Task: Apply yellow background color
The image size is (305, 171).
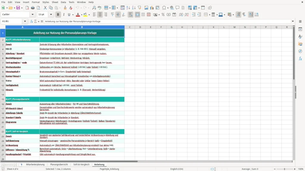Action: [85, 15]
